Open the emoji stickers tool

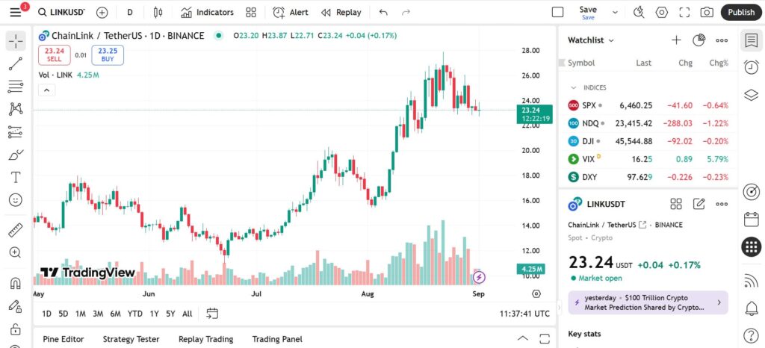point(16,200)
